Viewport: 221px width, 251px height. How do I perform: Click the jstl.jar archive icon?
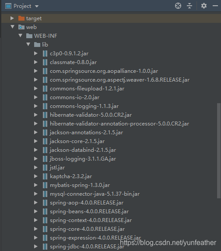[45, 168]
